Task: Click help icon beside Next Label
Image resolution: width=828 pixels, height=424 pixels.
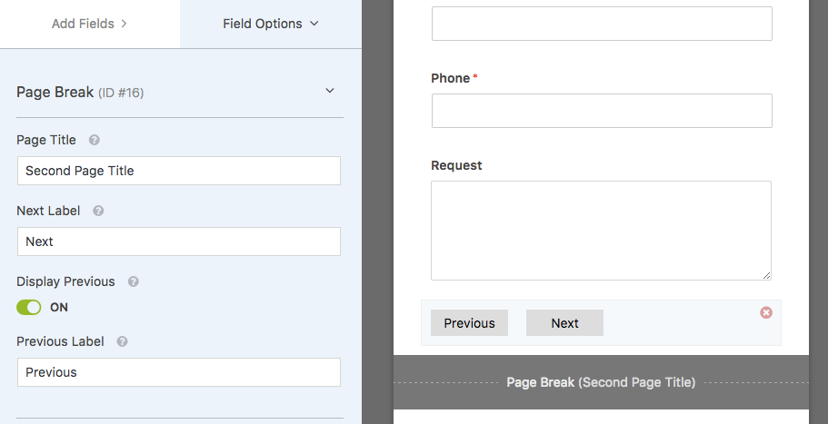Action: [x=98, y=211]
